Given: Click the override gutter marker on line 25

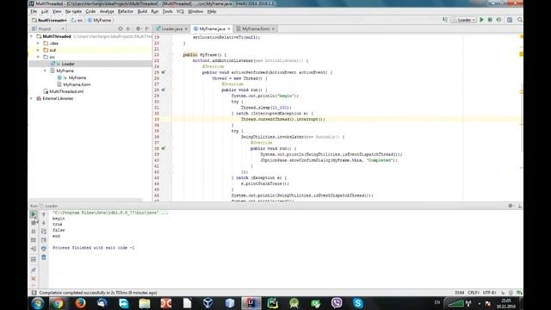Looking at the screenshot, I should point(164,72).
